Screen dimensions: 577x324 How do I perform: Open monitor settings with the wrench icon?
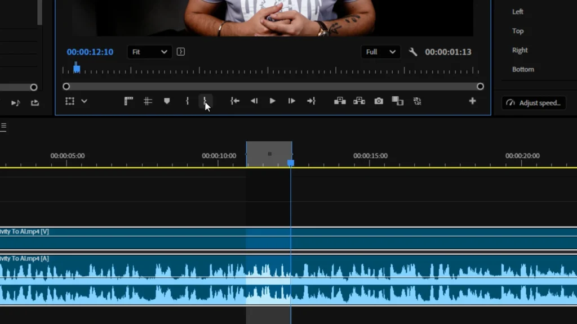coord(413,52)
